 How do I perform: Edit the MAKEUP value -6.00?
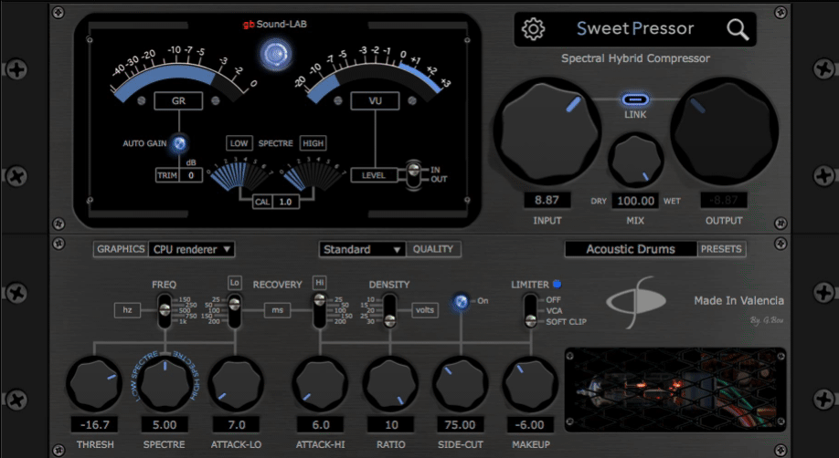click(530, 425)
